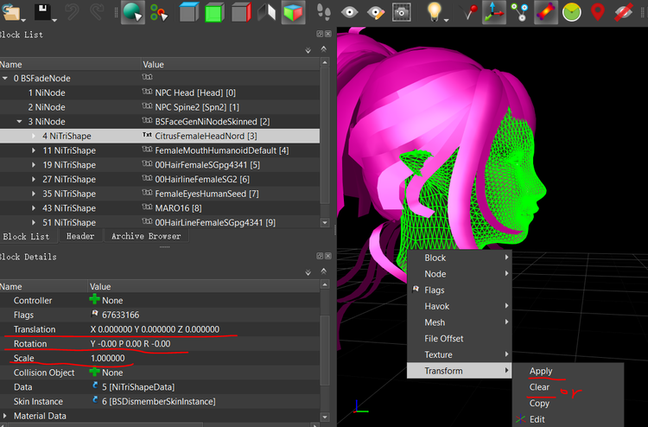648x427 pixels.
Task: Collapse the 3 NiNode tree node
Action: (19, 121)
